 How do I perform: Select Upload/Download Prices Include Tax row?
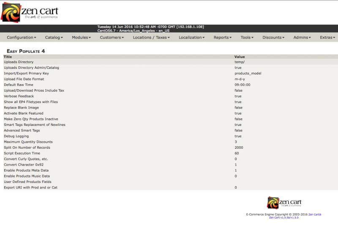coord(171,90)
